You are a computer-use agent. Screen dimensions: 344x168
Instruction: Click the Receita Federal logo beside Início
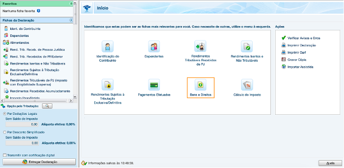click(87, 8)
